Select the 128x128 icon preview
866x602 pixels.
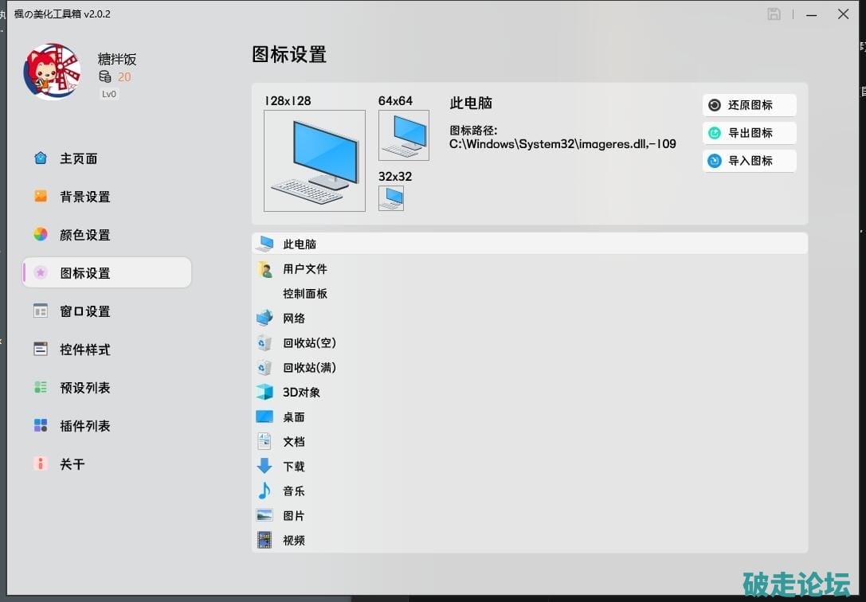pyautogui.click(x=315, y=161)
